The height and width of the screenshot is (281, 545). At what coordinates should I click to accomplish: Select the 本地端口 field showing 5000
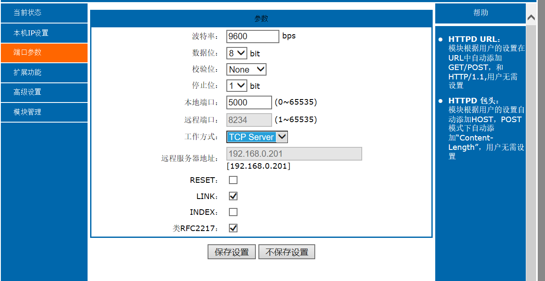[x=249, y=102]
